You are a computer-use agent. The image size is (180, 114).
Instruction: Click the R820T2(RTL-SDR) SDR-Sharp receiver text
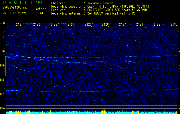click(117, 10)
